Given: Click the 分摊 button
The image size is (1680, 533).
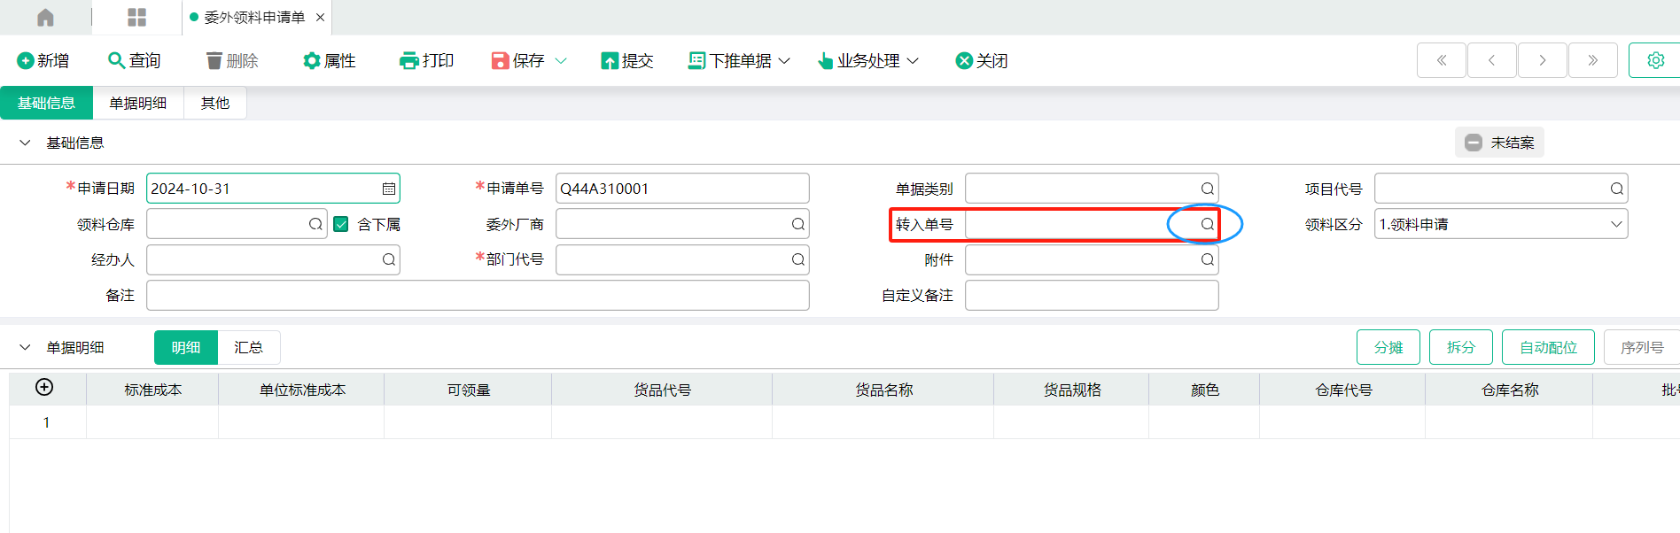Looking at the screenshot, I should pos(1388,347).
